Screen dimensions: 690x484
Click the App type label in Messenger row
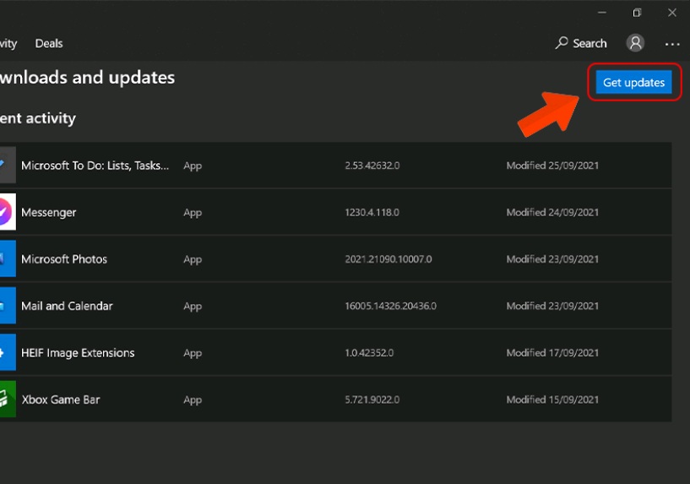click(193, 213)
